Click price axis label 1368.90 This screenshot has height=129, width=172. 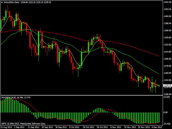(x=168, y=31)
